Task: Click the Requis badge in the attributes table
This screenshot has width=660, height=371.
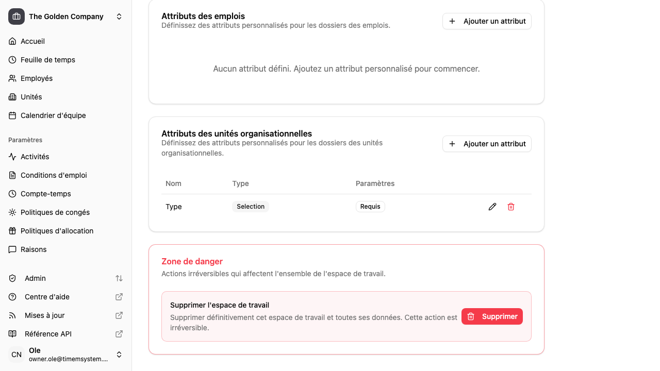Action: pos(370,207)
